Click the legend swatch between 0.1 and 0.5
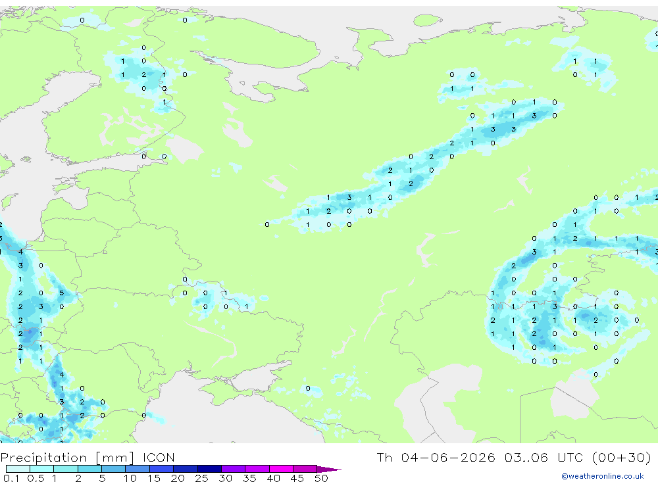 pyautogui.click(x=18, y=469)
